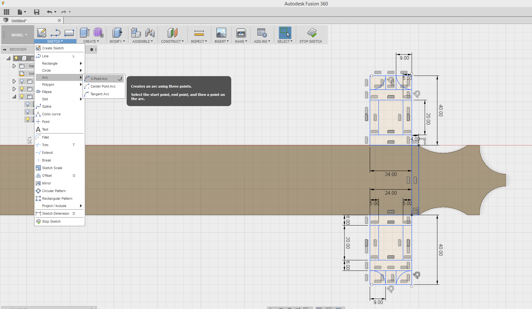This screenshot has height=309, width=532.
Task: Collapse the BROWSER panel arrows
Action: pos(5,49)
